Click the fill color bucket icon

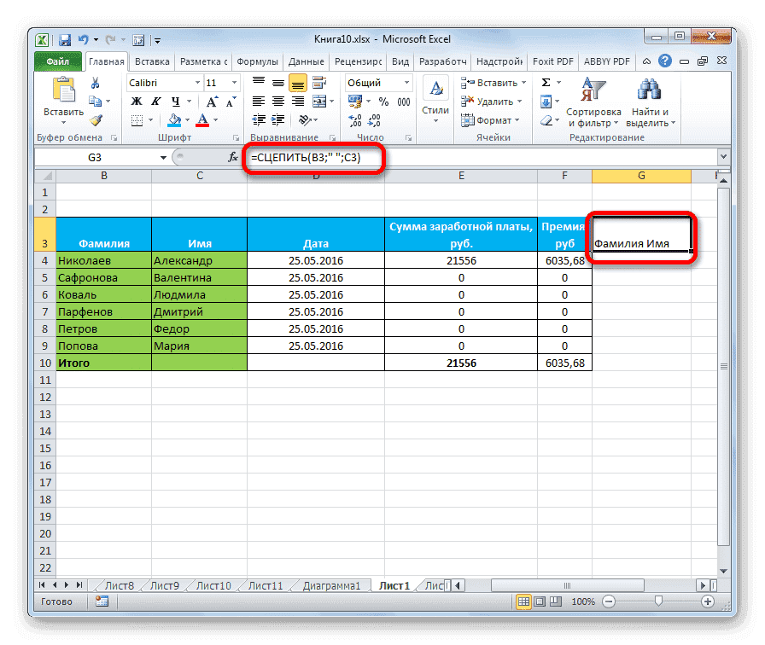[174, 119]
